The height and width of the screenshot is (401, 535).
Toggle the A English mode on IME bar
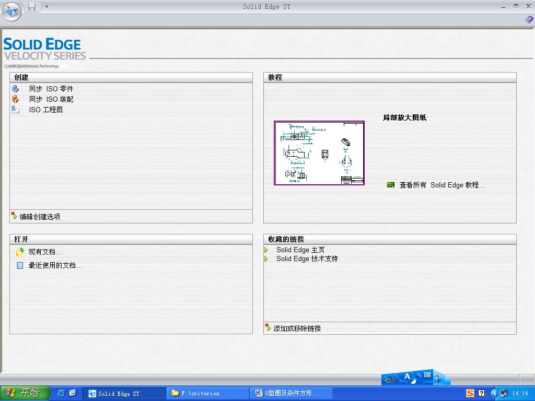tap(406, 377)
